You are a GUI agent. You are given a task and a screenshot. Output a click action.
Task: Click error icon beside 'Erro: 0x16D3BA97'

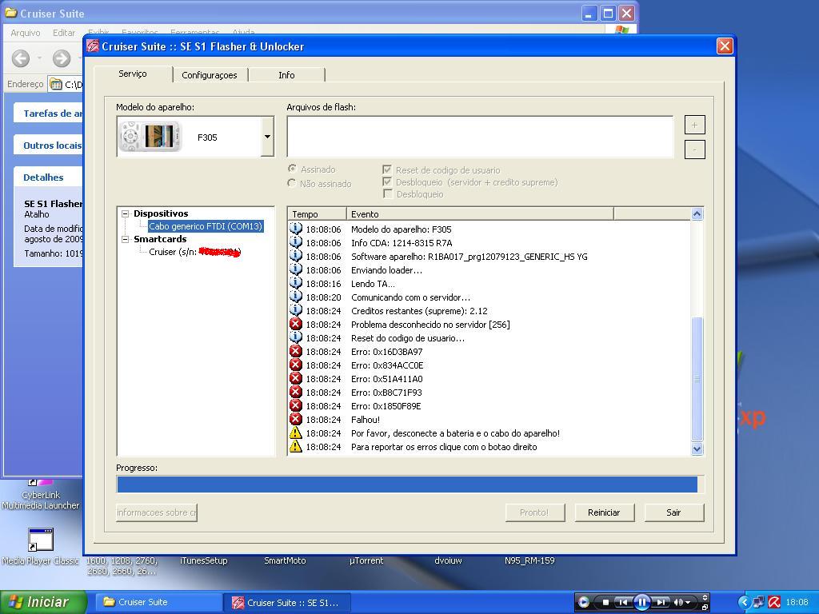[296, 351]
